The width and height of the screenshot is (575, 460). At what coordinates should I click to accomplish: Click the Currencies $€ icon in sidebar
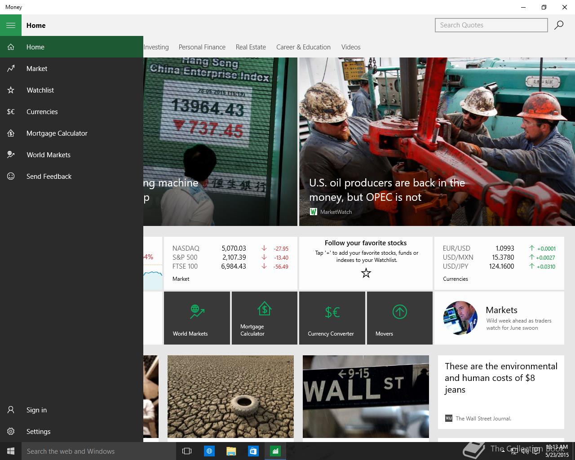pos(11,111)
